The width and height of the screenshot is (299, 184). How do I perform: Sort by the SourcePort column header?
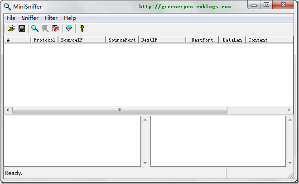[122, 40]
